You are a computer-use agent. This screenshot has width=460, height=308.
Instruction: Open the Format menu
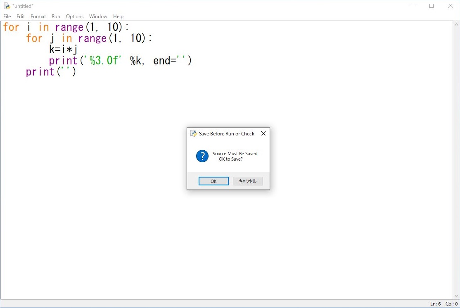click(x=38, y=17)
